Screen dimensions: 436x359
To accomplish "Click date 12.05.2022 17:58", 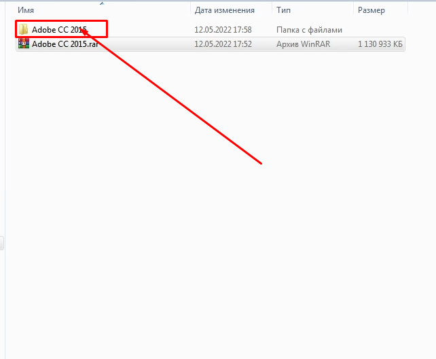I will [x=223, y=29].
